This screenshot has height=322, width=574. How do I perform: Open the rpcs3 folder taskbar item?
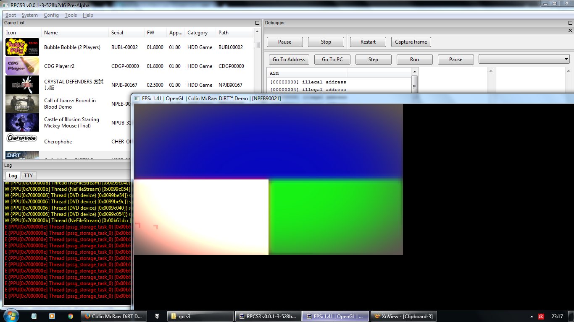[x=200, y=316]
